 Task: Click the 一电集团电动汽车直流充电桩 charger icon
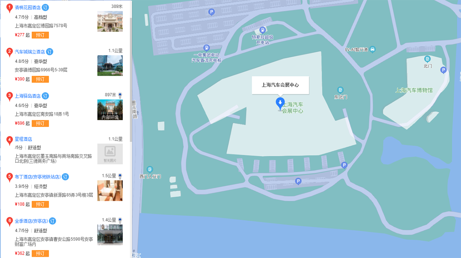207,48
